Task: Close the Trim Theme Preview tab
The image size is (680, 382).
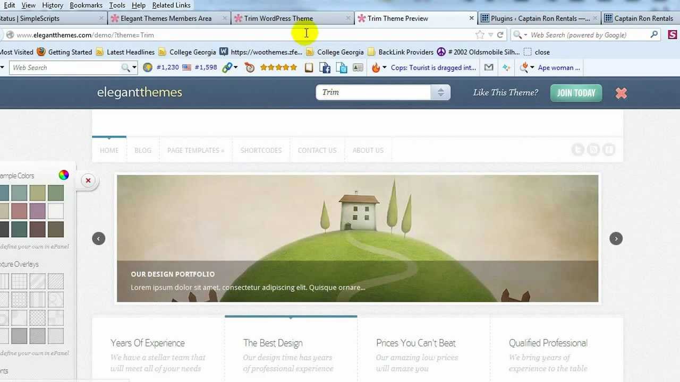Action: (471, 18)
